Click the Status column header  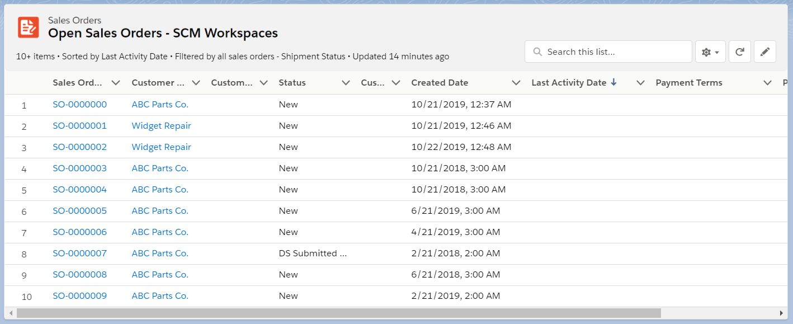(292, 82)
